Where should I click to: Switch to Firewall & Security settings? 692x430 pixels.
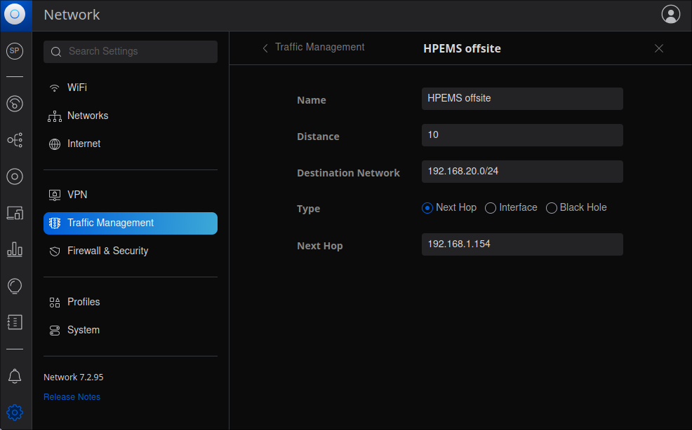pyautogui.click(x=107, y=251)
